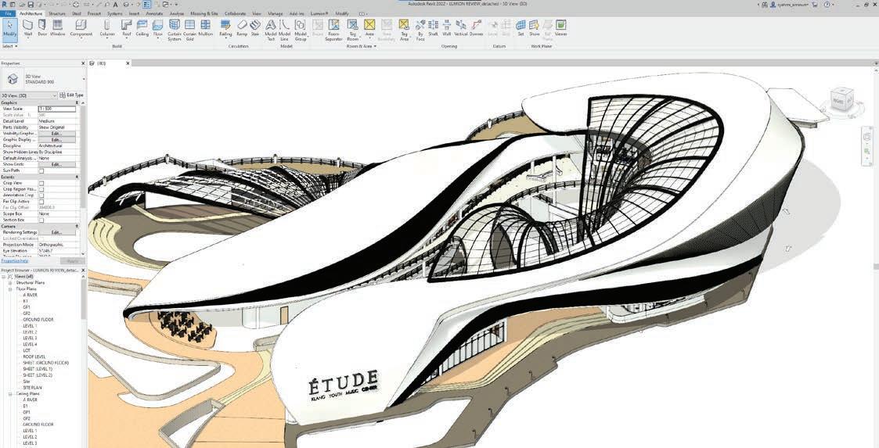Select the Mullion tool
Image resolution: width=879 pixels, height=448 pixels.
(206, 28)
